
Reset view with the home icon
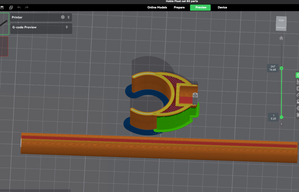281,38
